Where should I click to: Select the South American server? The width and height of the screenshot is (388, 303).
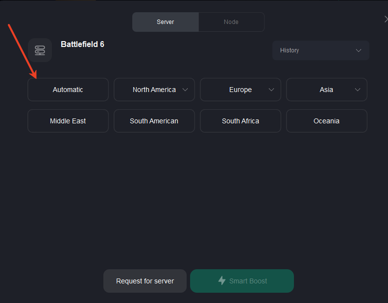(154, 121)
